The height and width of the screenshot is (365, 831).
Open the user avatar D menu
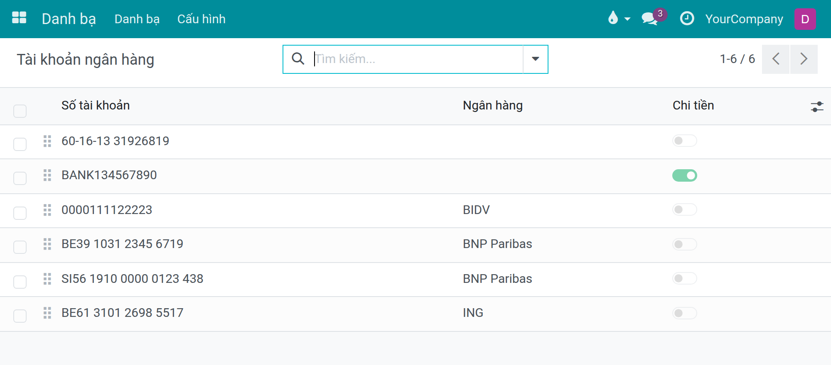click(805, 19)
